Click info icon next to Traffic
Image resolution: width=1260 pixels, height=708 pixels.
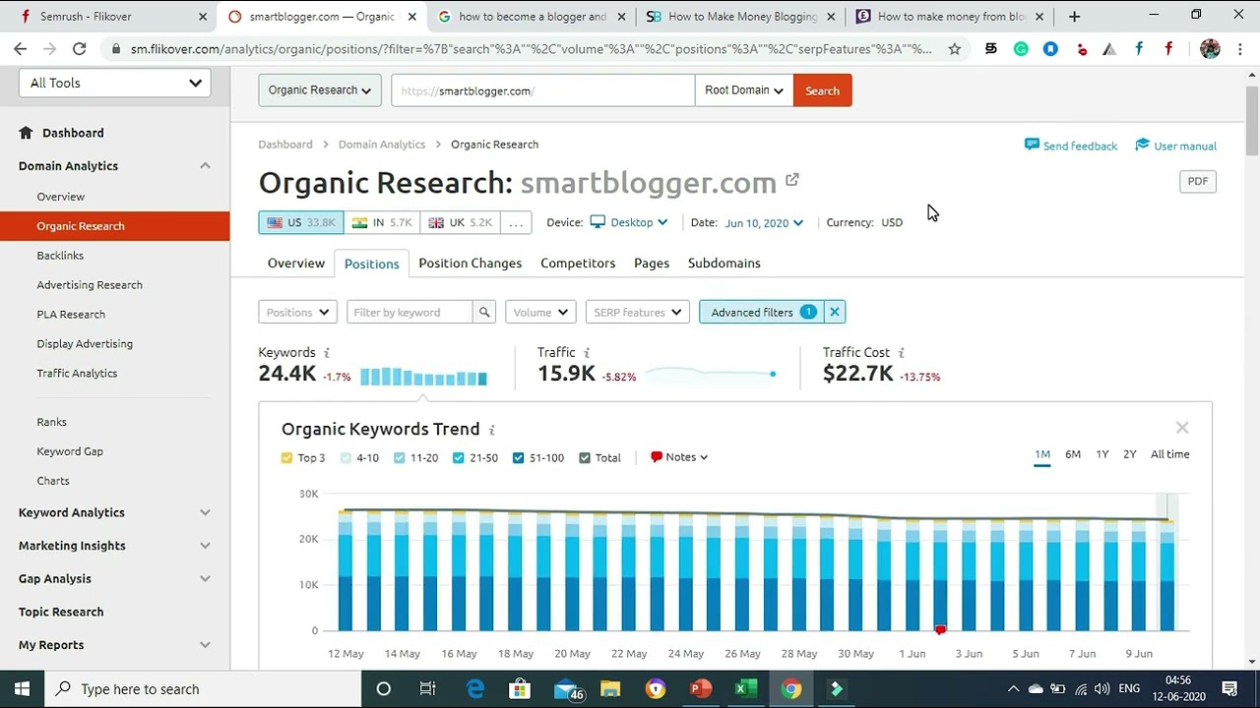point(587,353)
